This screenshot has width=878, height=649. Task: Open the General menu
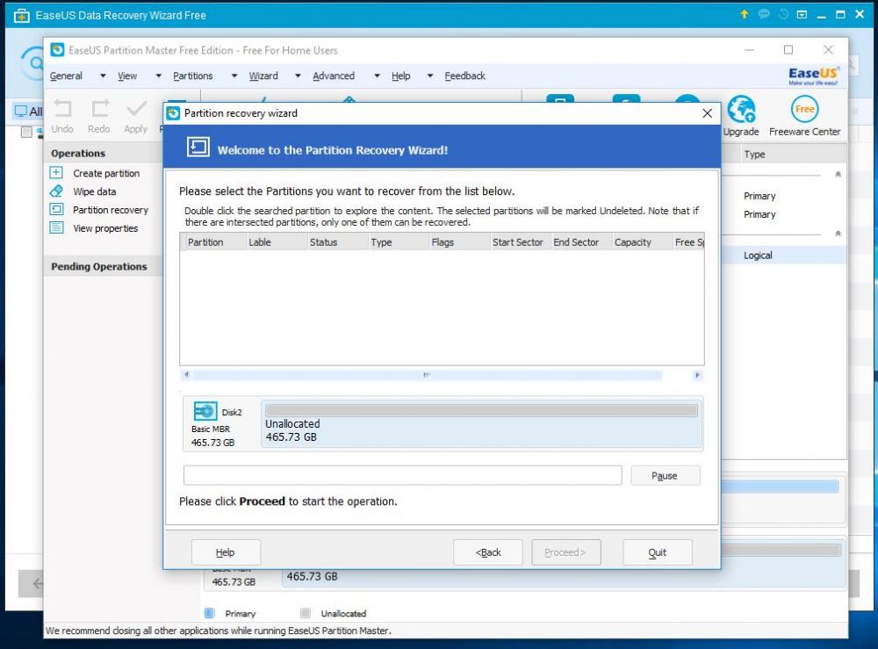coord(66,76)
